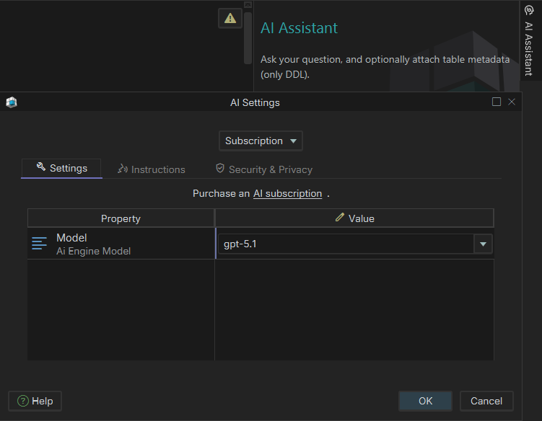Click the yellow warning triangle icon

point(230,18)
